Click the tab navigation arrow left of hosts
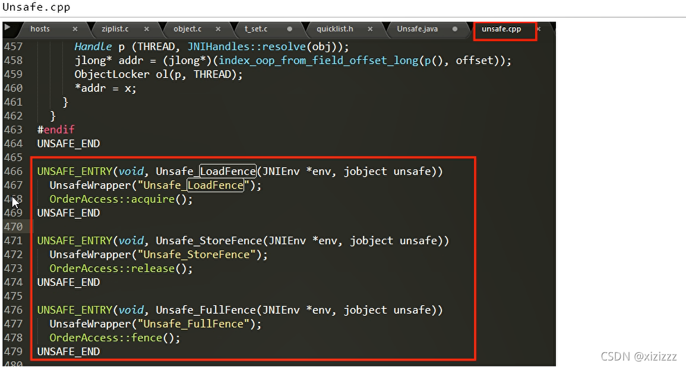 point(8,27)
